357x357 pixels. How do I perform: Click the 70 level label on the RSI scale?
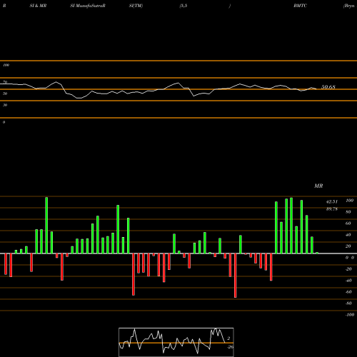5,82
